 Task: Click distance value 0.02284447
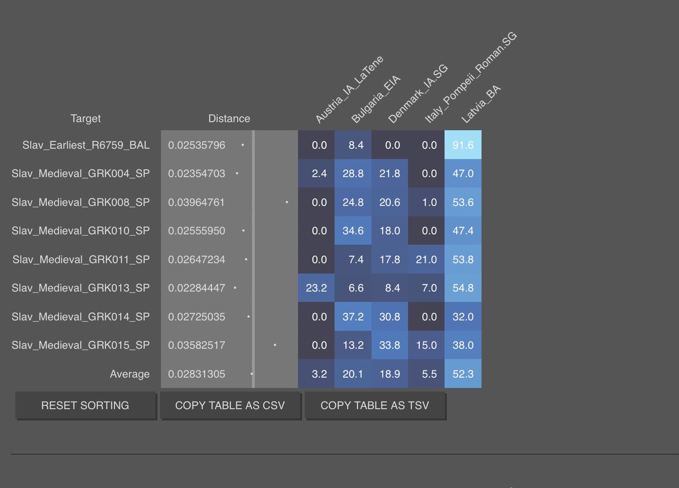pos(196,288)
